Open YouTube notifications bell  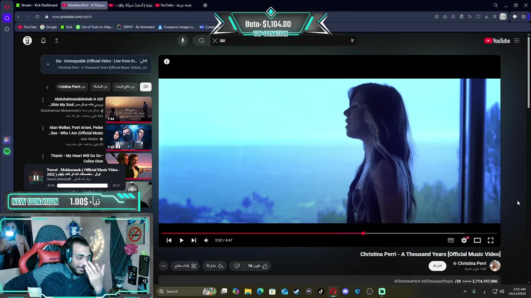(x=43, y=41)
